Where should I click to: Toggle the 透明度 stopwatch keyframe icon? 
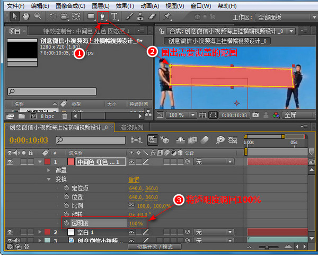[66, 223]
